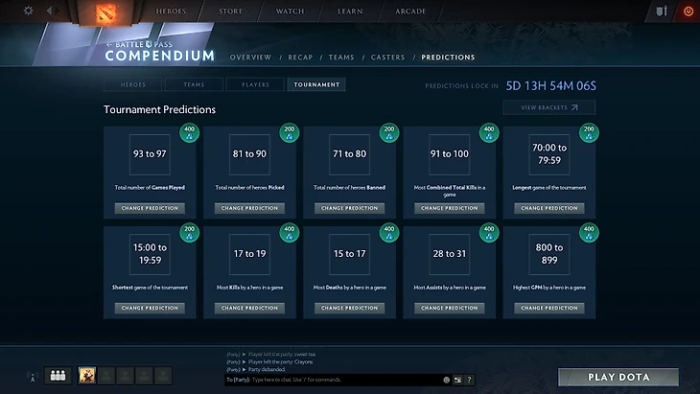Open the Arcade top menu

(x=410, y=12)
